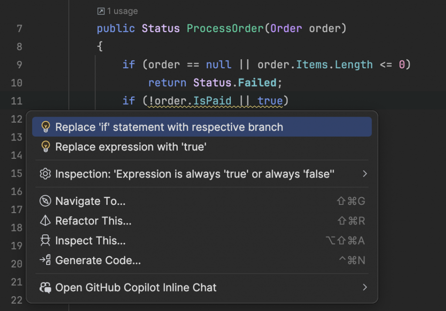Click the usage arrow icon above ProcessOrder
The image size is (446, 311).
[x=101, y=11]
